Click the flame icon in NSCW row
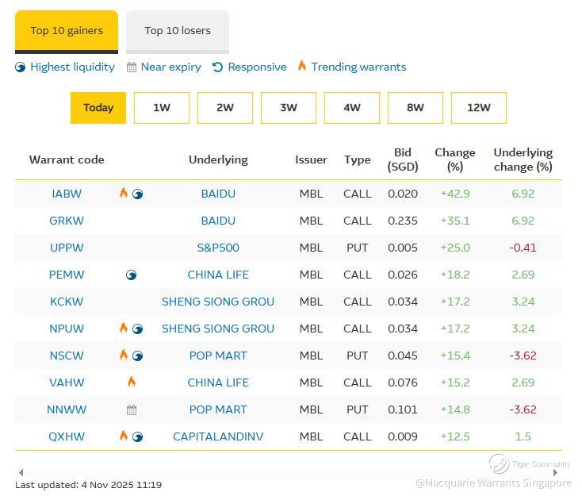 (124, 355)
